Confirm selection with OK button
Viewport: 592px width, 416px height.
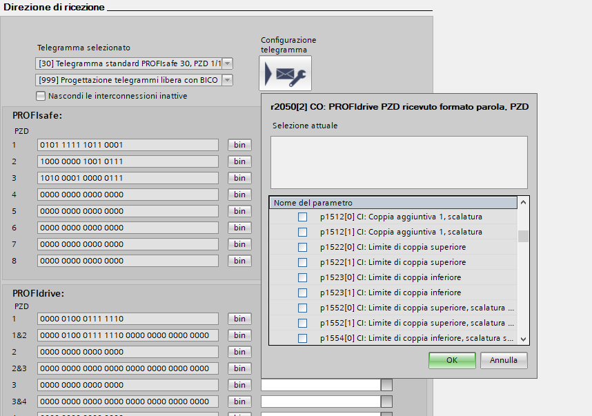pyautogui.click(x=452, y=360)
